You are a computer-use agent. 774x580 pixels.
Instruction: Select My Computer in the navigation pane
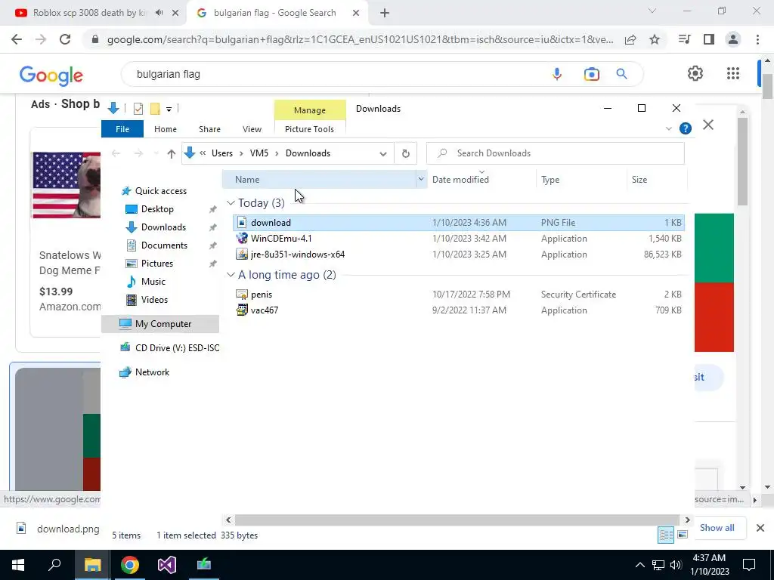[x=160, y=324]
